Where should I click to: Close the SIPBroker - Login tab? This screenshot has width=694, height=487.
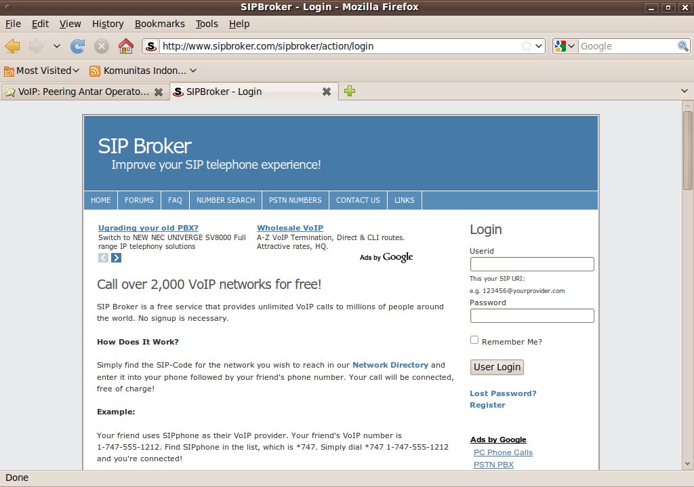point(326,92)
